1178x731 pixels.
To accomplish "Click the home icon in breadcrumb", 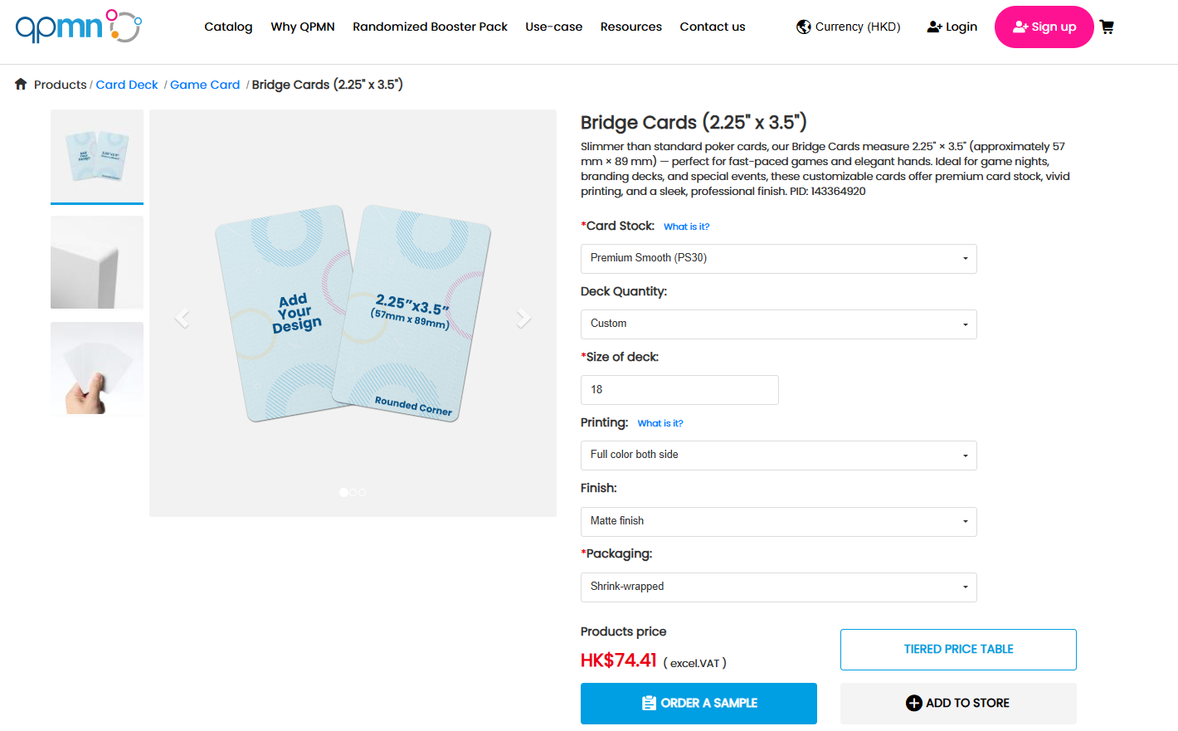I will pos(21,84).
